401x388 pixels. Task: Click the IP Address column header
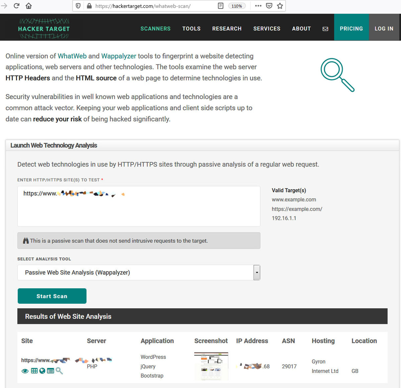pos(252,341)
